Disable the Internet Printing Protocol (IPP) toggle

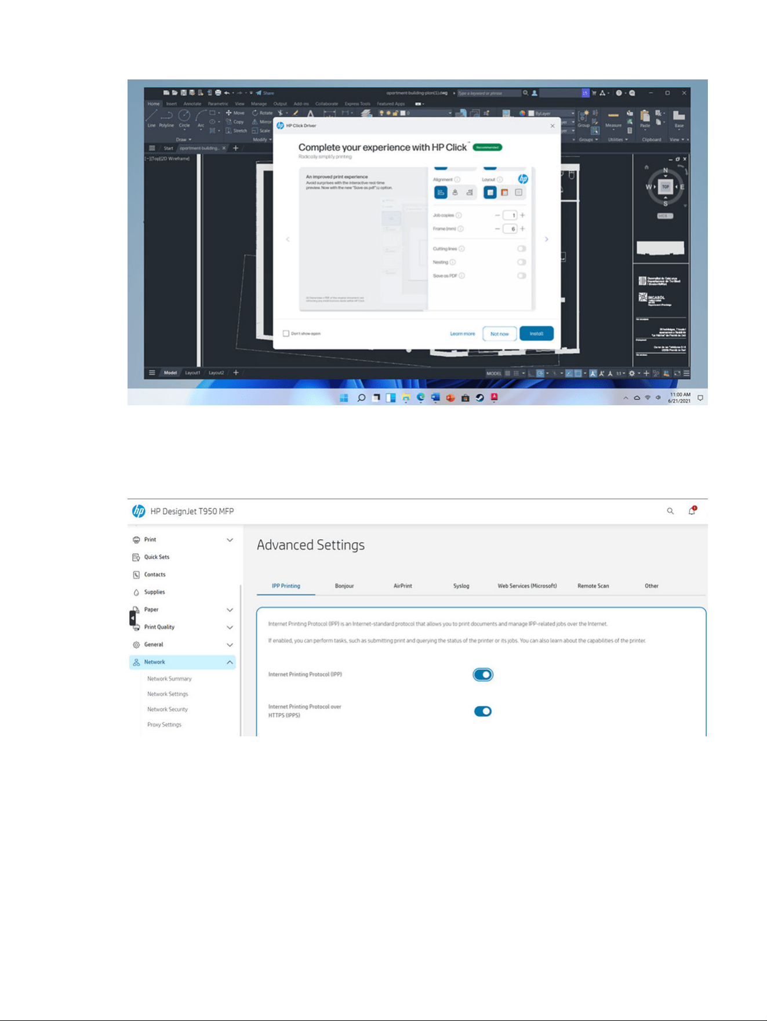point(483,675)
